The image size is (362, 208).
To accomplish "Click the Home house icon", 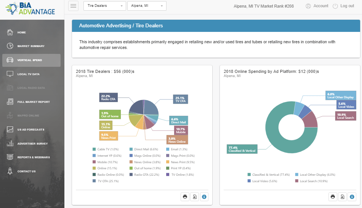I will click(10, 32).
